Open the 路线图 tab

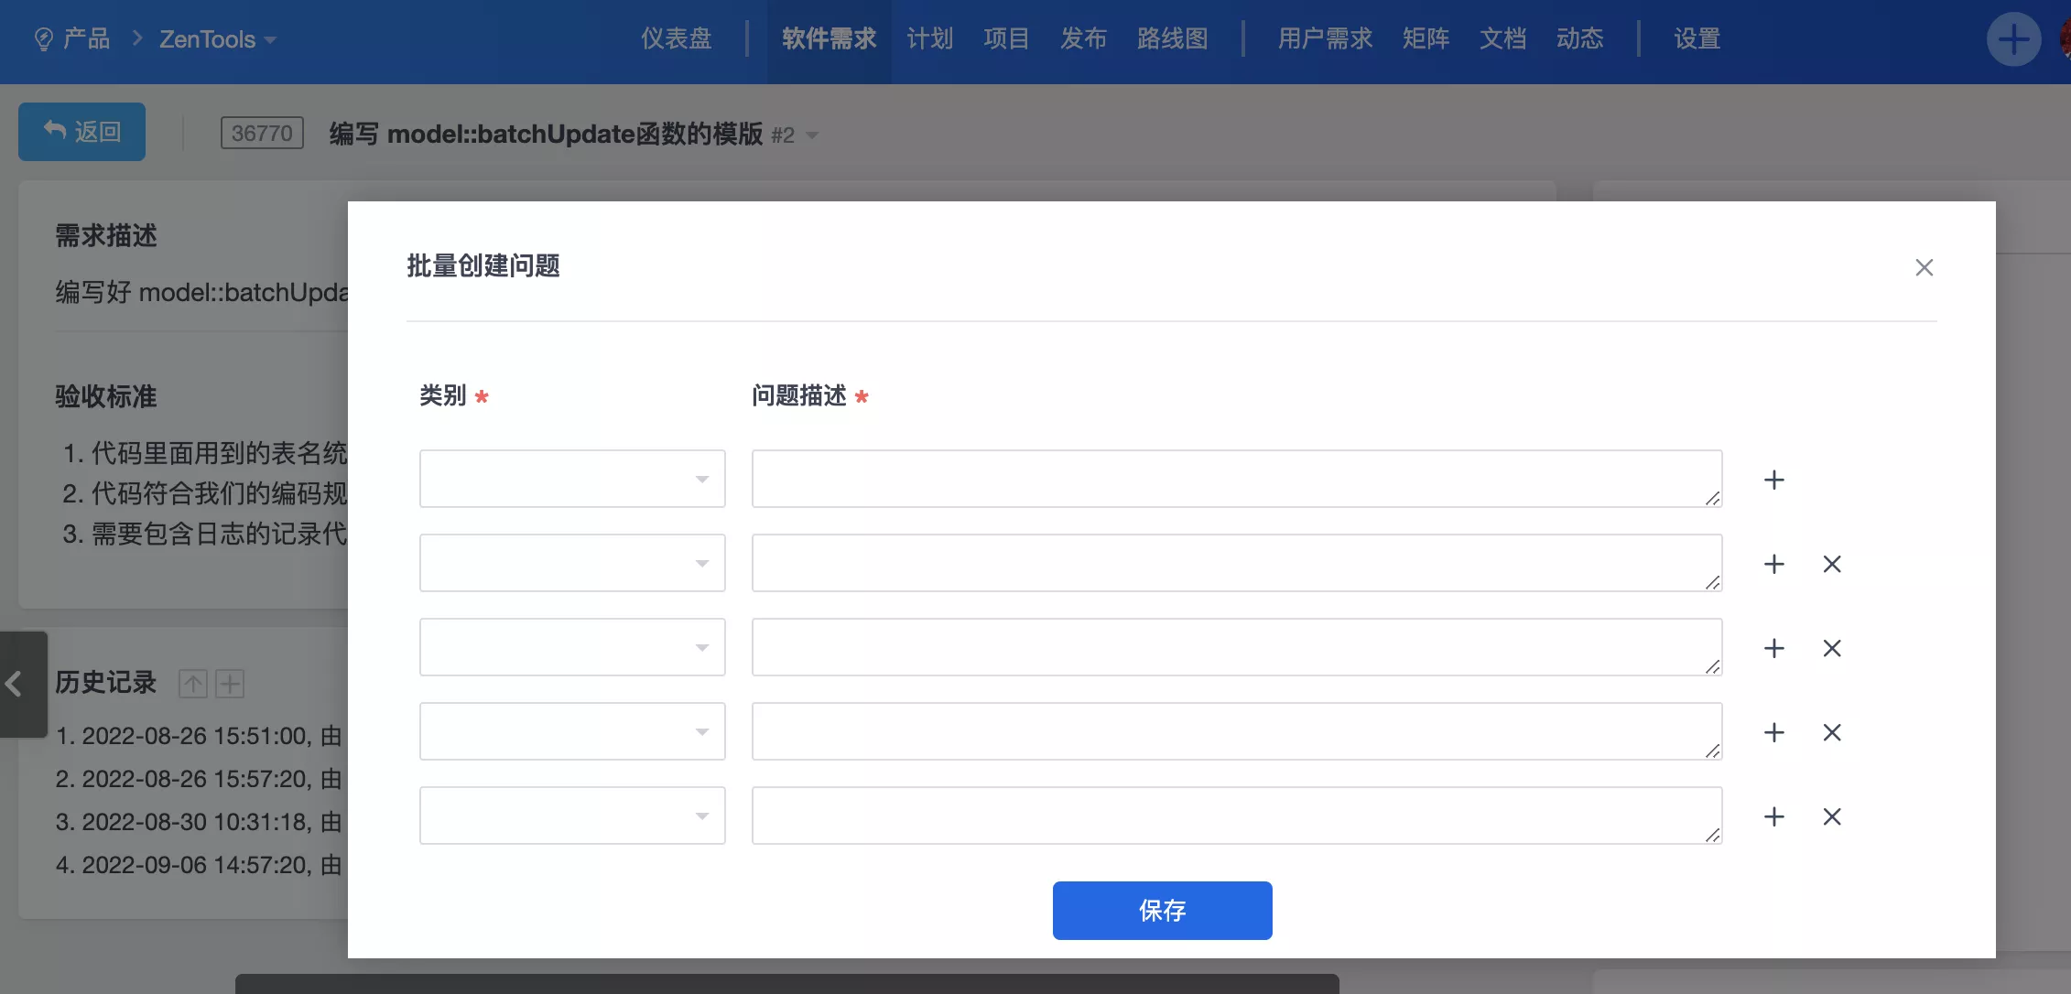1173,38
